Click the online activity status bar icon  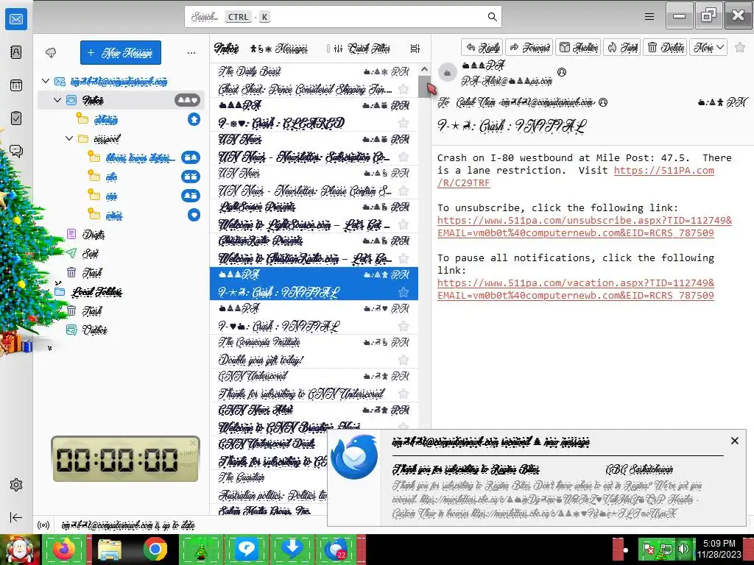coord(43,525)
